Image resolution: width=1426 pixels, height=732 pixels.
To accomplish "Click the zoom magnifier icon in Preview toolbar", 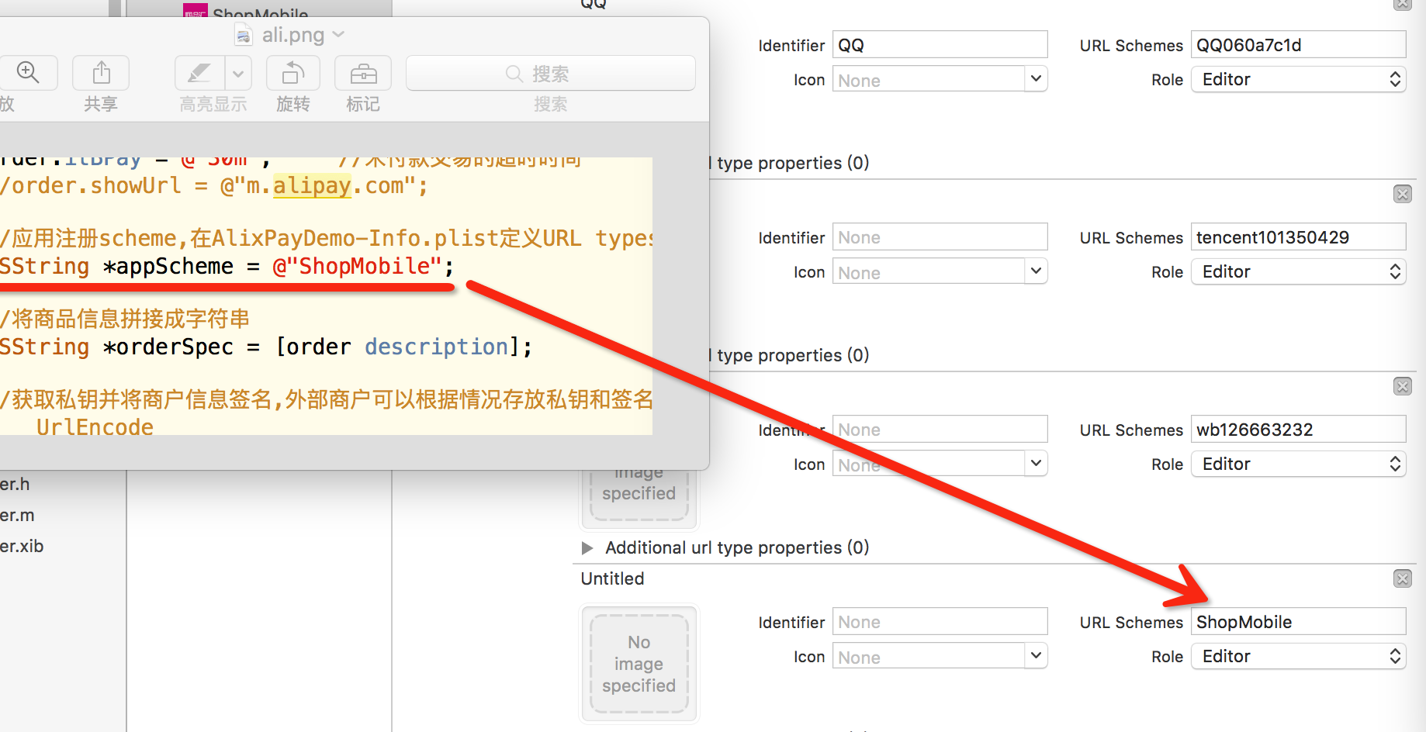I will coord(28,74).
